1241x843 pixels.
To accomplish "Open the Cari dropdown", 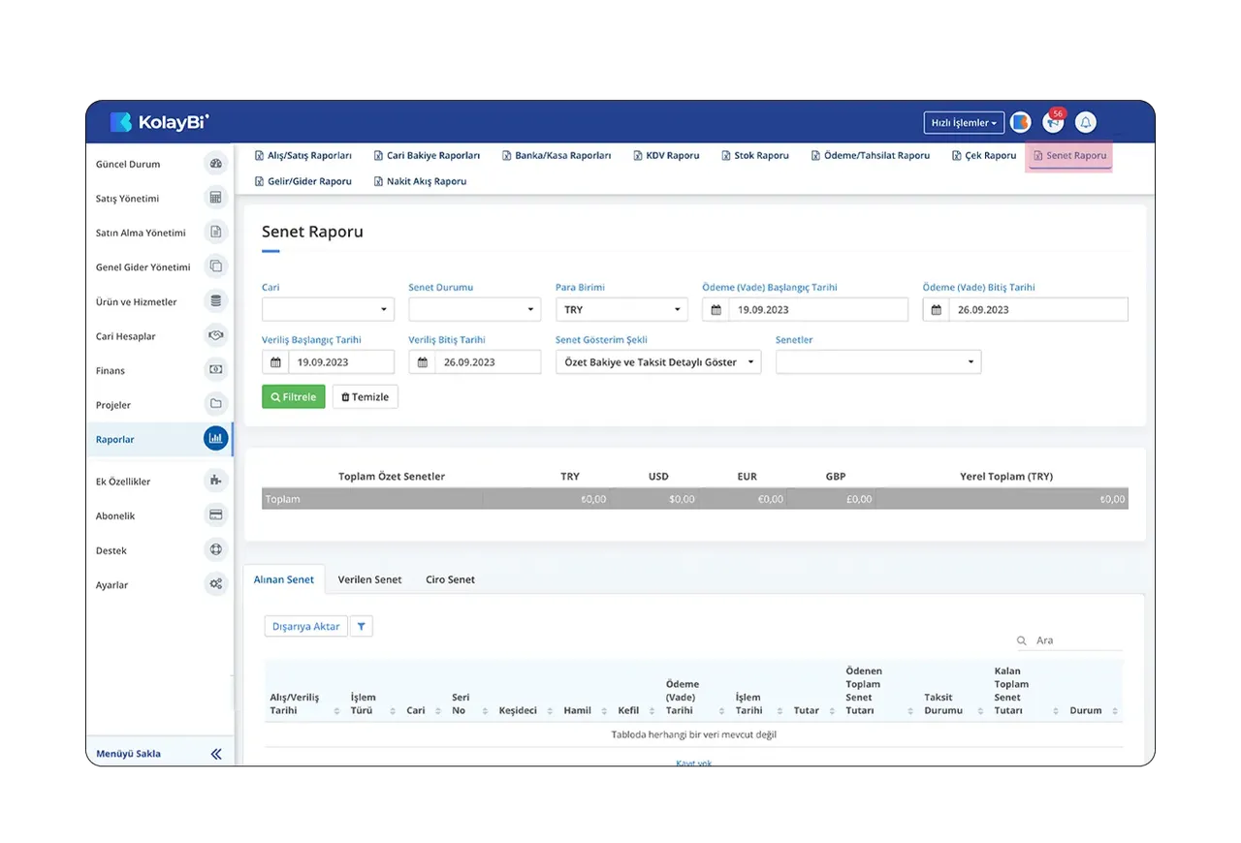I will click(328, 309).
